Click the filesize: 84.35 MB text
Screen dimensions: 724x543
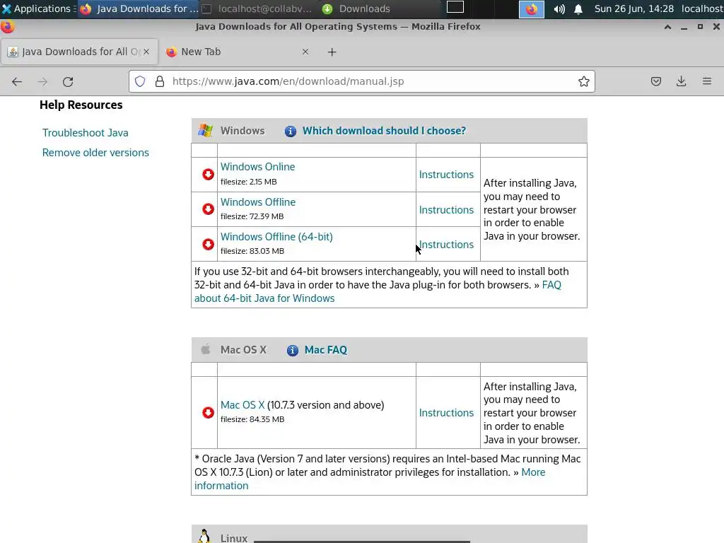252,420
